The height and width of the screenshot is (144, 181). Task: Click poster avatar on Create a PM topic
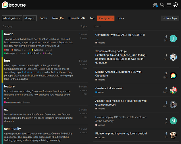click(x=173, y=90)
